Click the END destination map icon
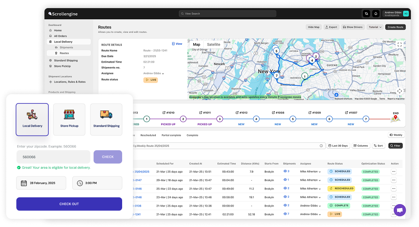The height and width of the screenshot is (227, 419). 395,119
